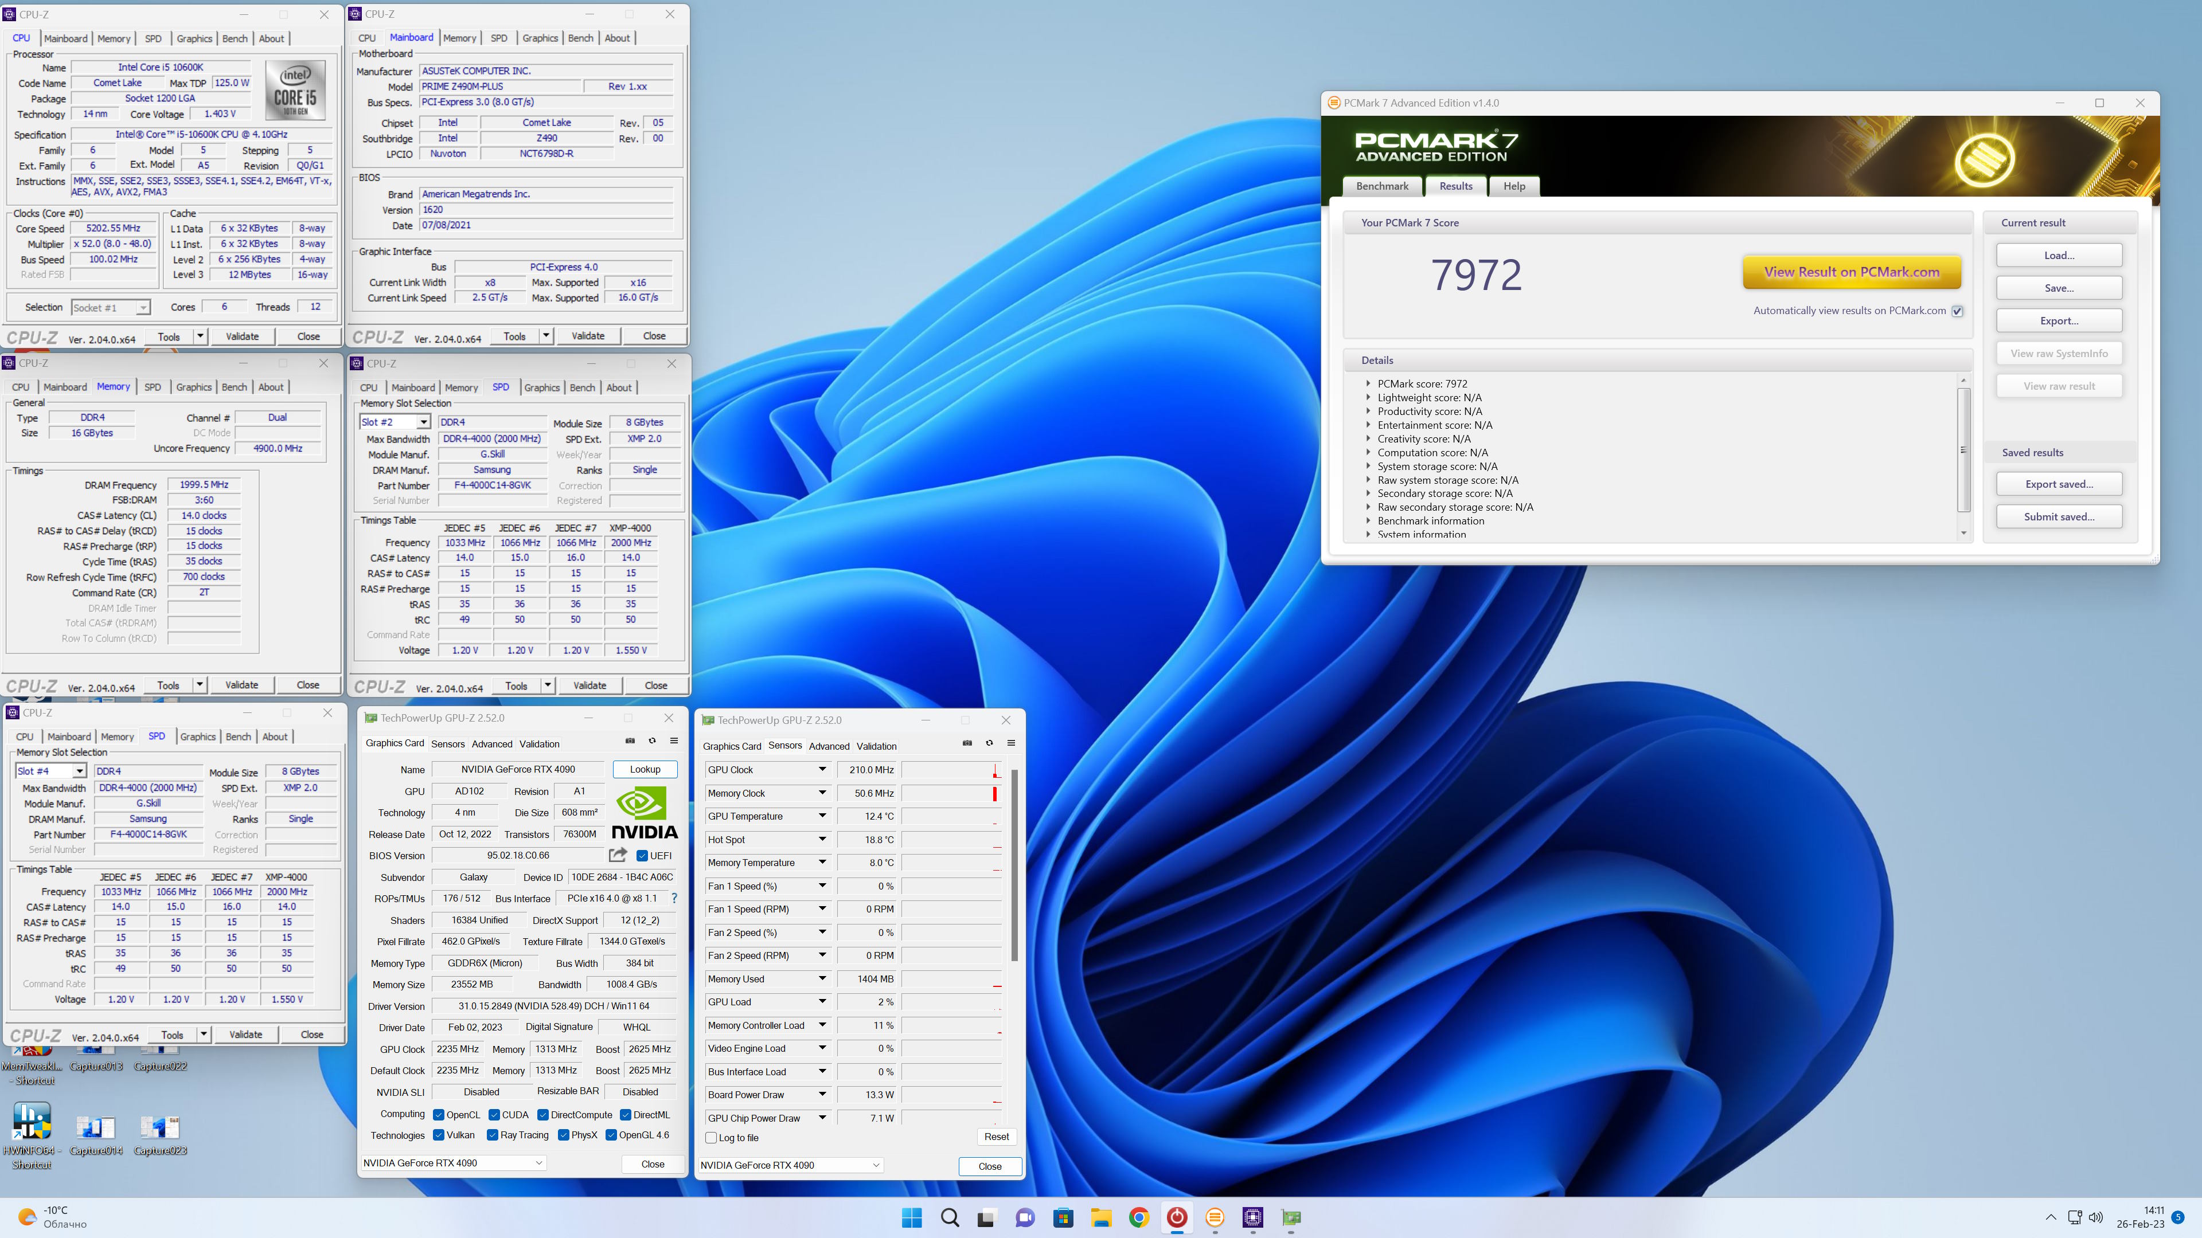This screenshot has width=2202, height=1238.
Task: Open GPU selector dropdown in Graphics Card window
Action: [540, 1162]
